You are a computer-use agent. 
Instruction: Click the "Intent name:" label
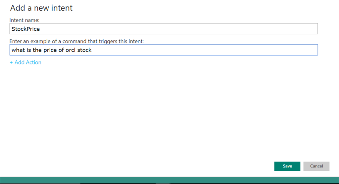[24, 20]
